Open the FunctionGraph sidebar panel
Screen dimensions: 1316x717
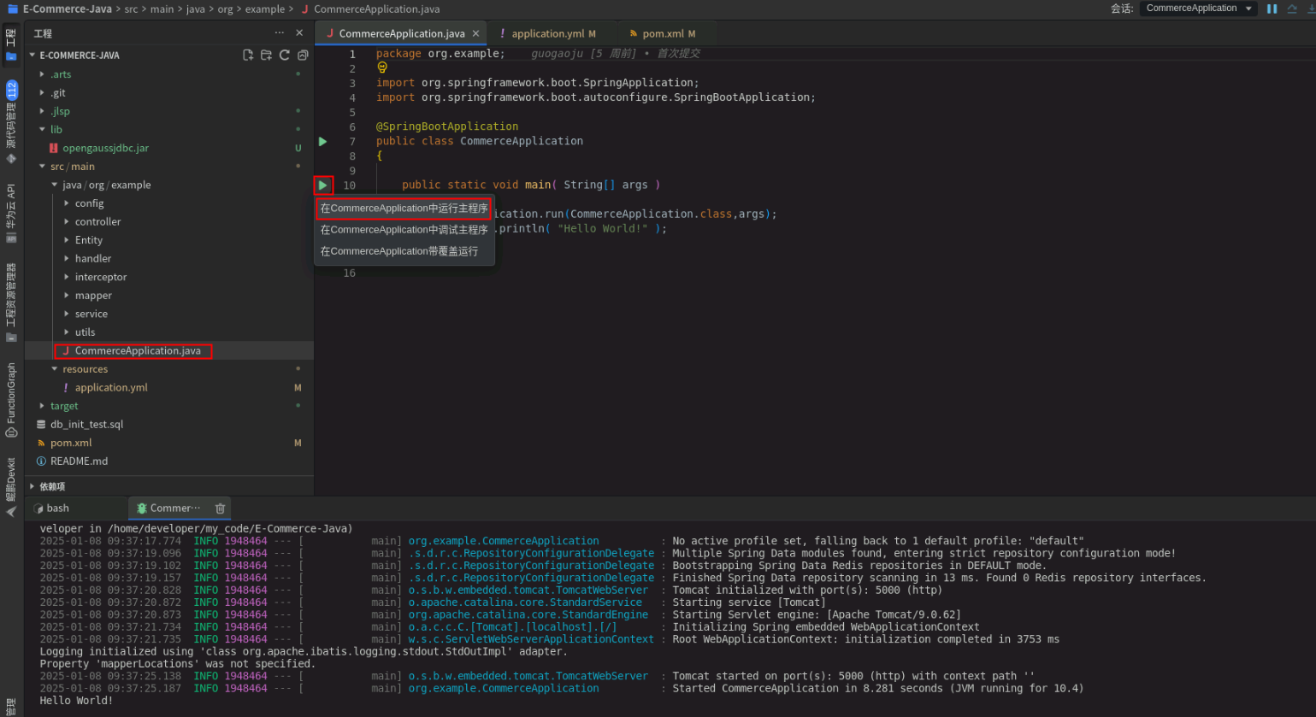11,400
